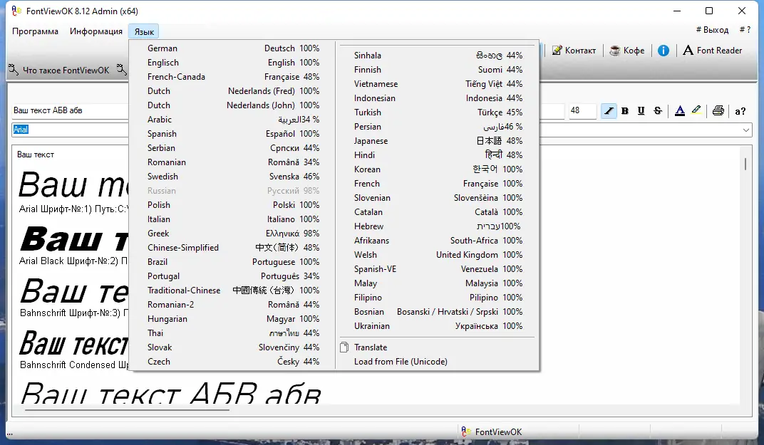This screenshot has height=445, width=764.
Task: Switch language to Arabic
Action: (x=233, y=120)
